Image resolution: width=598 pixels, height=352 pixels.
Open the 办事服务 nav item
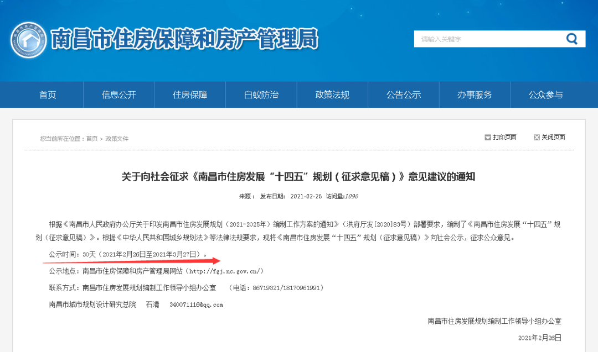coord(475,94)
